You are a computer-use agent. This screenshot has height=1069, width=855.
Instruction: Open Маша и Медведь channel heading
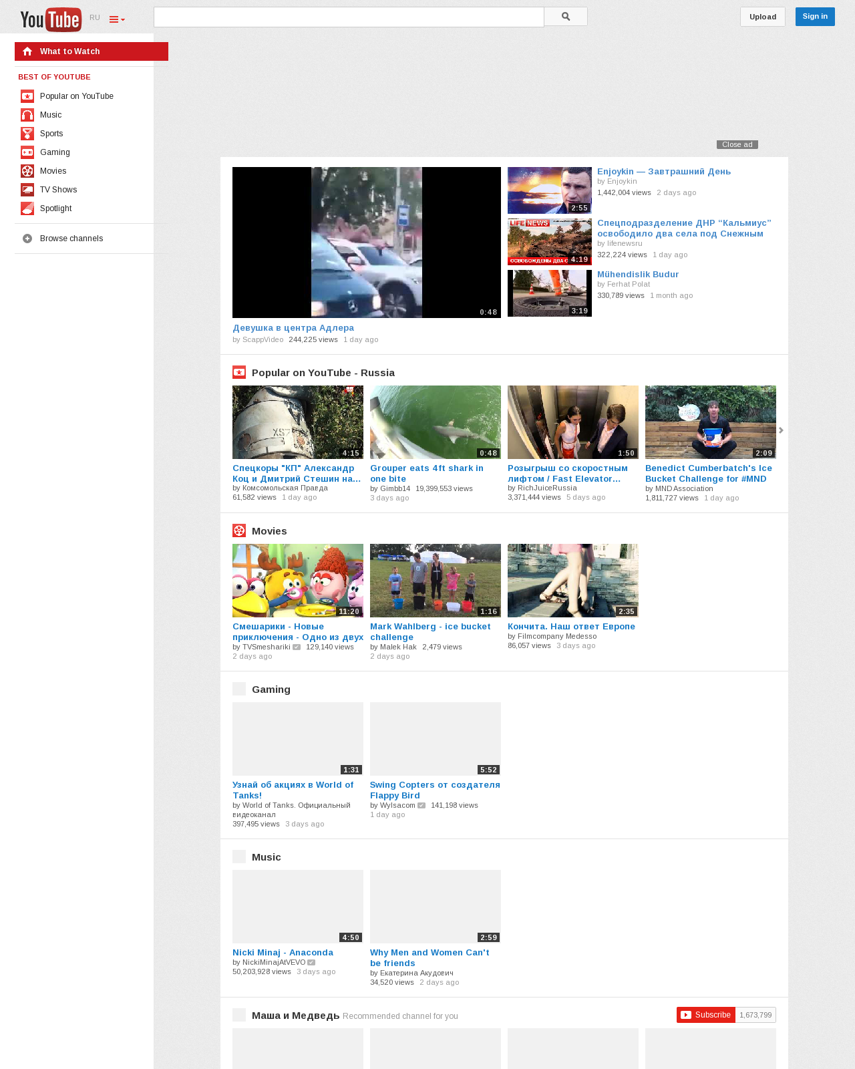coord(296,1016)
